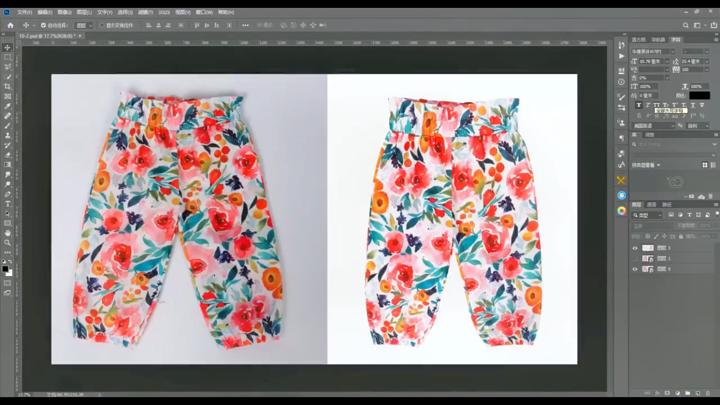Open the auto-select 图层 dropdown

(84, 25)
